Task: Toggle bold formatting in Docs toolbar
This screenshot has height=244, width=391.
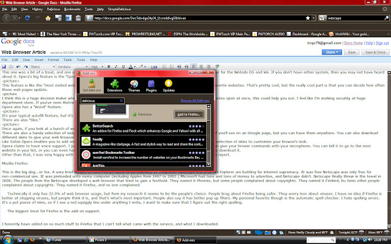Action: coord(109,66)
